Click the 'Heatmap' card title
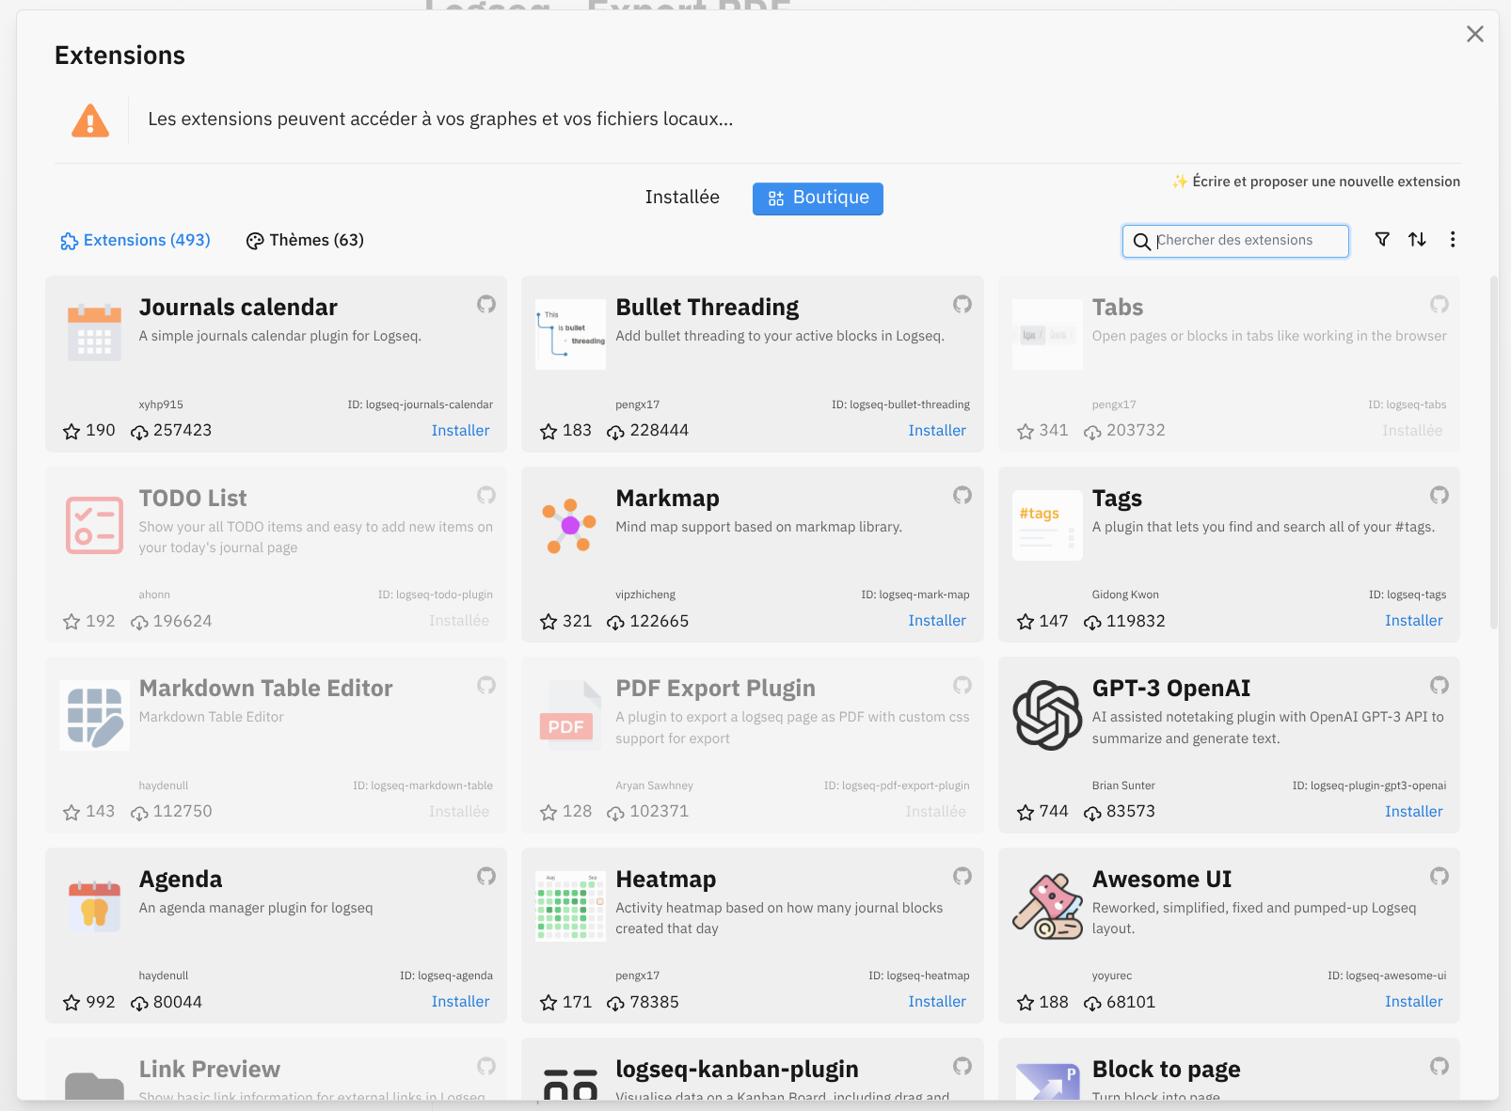This screenshot has width=1511, height=1111. click(x=666, y=880)
